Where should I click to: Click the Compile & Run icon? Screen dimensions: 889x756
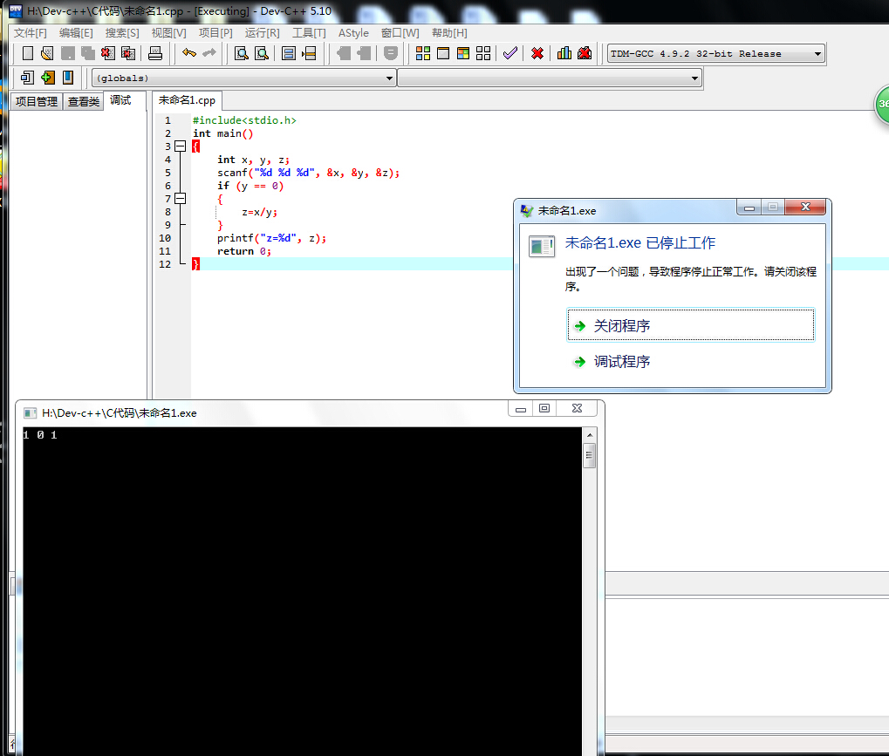(x=463, y=54)
